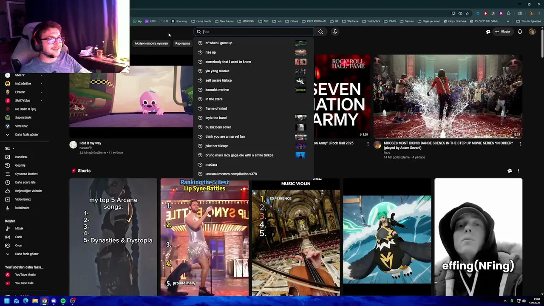Click 'leyla the band' search suggestion
Screen dimensions: 544x306
coord(253,118)
